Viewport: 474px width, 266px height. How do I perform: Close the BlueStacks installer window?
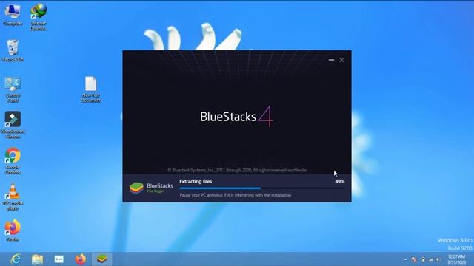click(341, 60)
